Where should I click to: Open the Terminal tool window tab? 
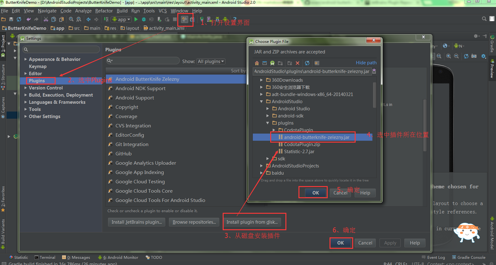click(45, 258)
